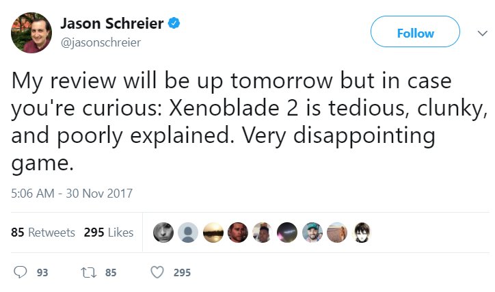Viewport: 495px width, 292px height.
Task: Select the beige sand-colored liker avatar
Action: 337,233
